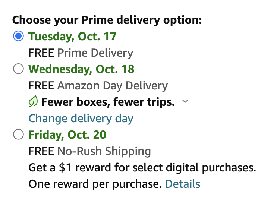Select the Tuesday, Oct. 17 radio button
Screen dimensions: 261x202
18,36
